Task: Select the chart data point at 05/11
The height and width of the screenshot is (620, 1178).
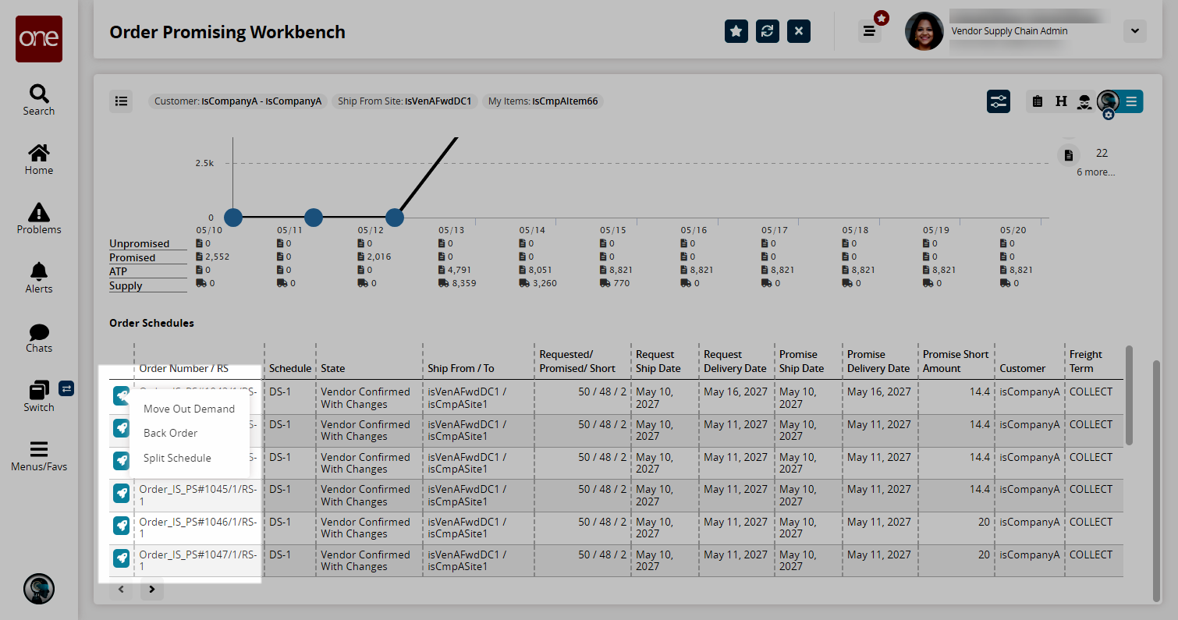Action: [x=313, y=218]
